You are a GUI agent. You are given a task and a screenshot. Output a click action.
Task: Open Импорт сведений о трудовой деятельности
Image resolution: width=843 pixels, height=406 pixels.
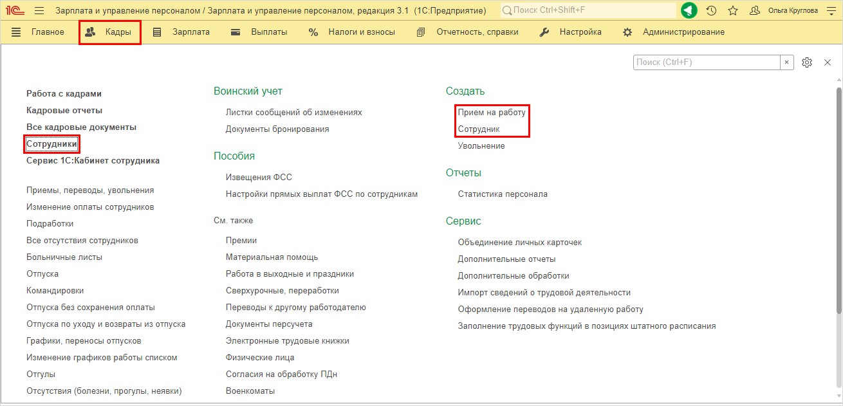544,293
